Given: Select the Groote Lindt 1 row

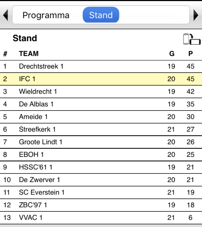Looking at the screenshot, I should 101,142.
